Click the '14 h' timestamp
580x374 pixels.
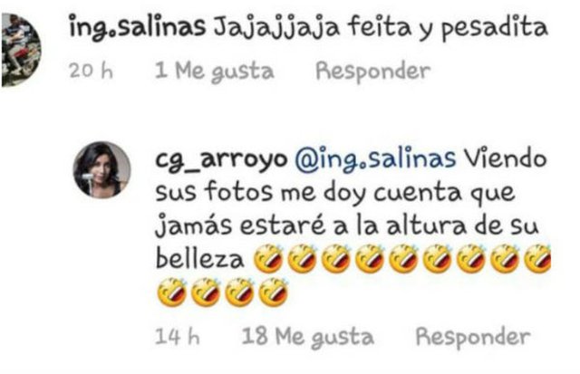point(178,337)
